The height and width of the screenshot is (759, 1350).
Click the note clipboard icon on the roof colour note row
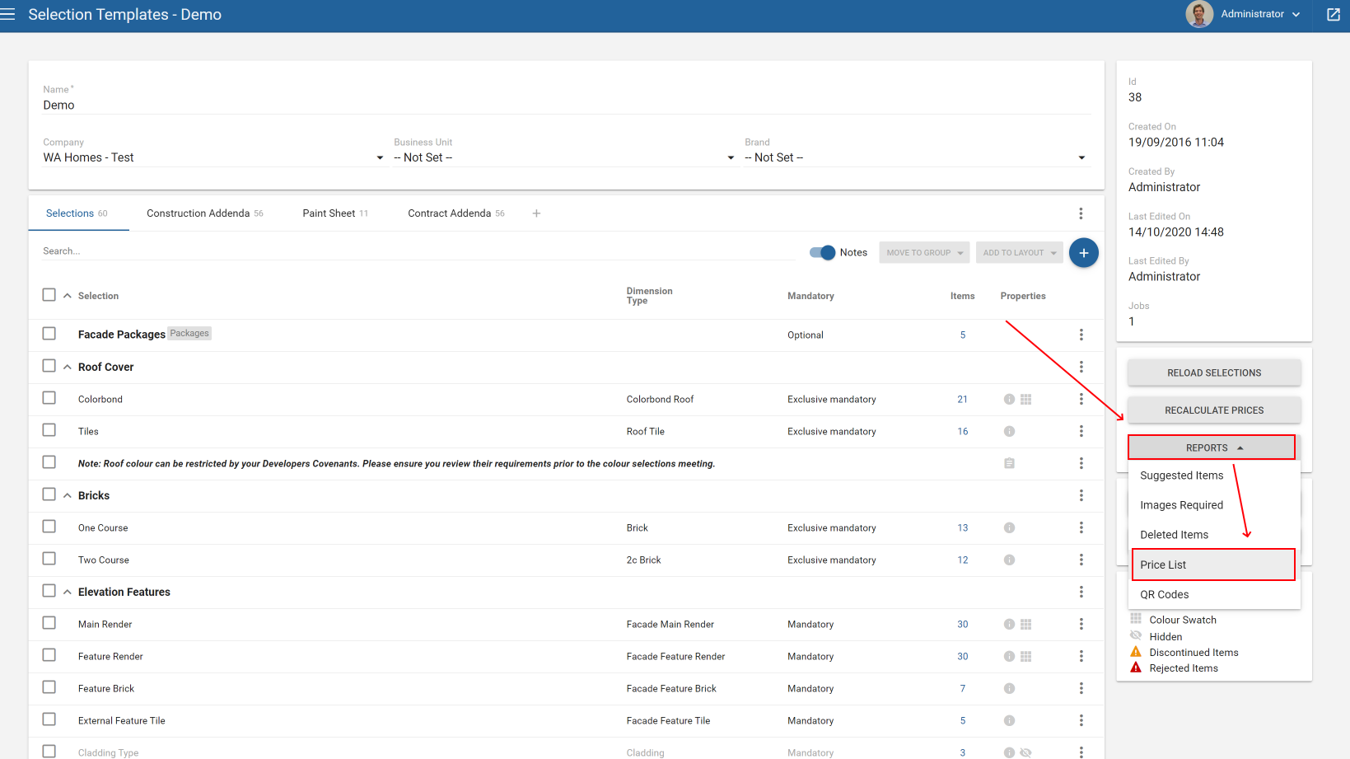1009,463
